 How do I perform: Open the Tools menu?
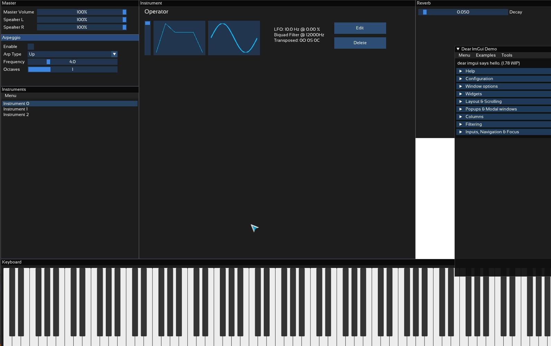point(506,55)
